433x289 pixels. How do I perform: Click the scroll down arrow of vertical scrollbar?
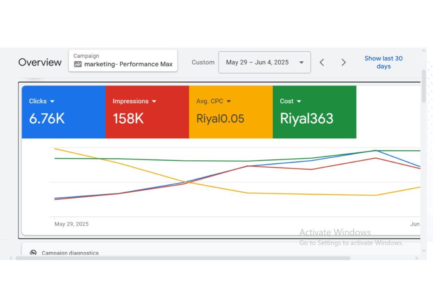[x=424, y=251]
